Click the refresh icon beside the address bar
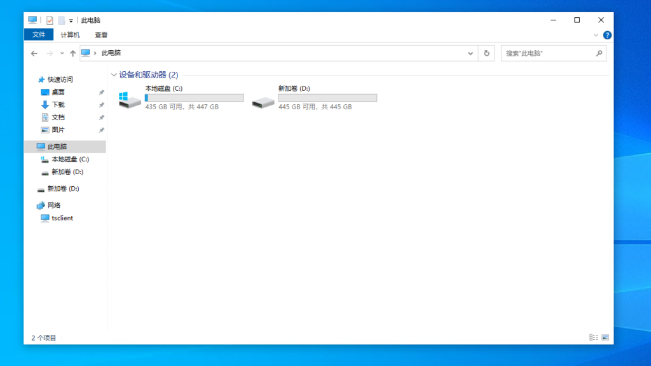 click(x=486, y=53)
